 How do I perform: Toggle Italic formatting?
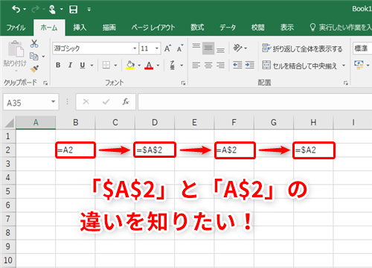tap(71, 65)
